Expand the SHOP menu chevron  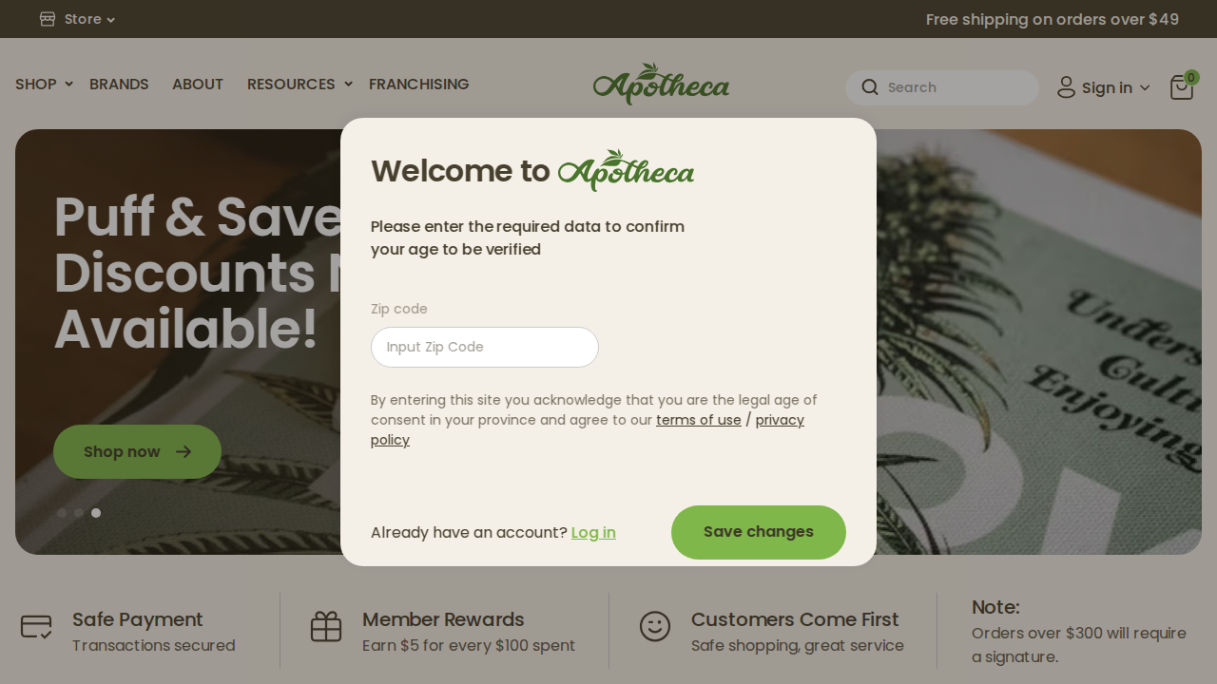(68, 85)
